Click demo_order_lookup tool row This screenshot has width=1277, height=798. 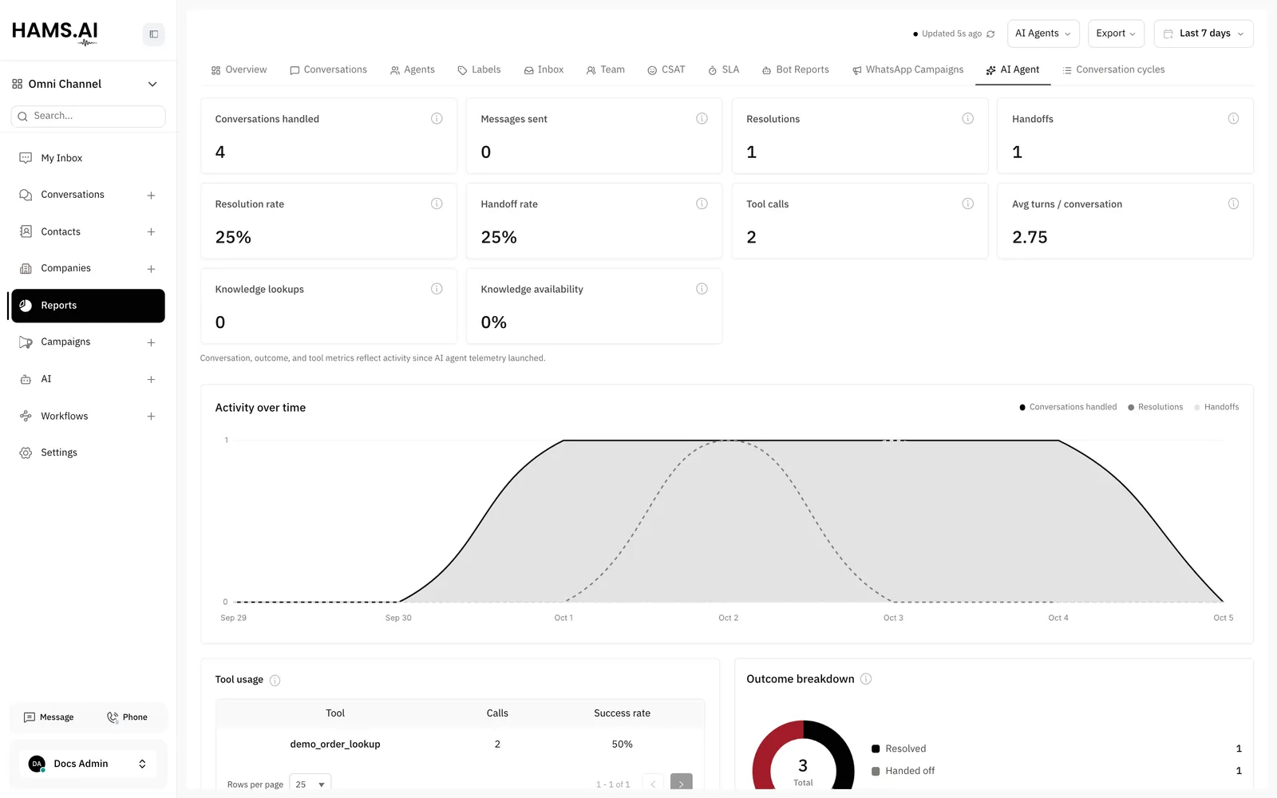(x=460, y=745)
